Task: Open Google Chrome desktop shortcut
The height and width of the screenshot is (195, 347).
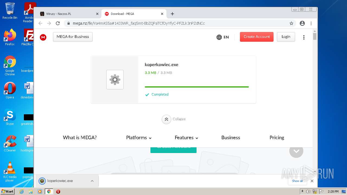Action: [10, 66]
